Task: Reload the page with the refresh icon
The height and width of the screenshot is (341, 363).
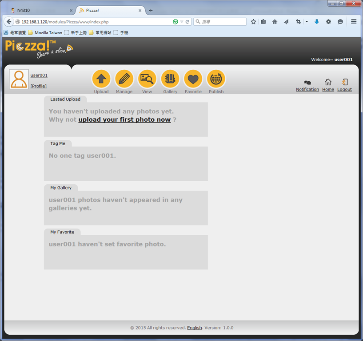Action: click(x=187, y=22)
